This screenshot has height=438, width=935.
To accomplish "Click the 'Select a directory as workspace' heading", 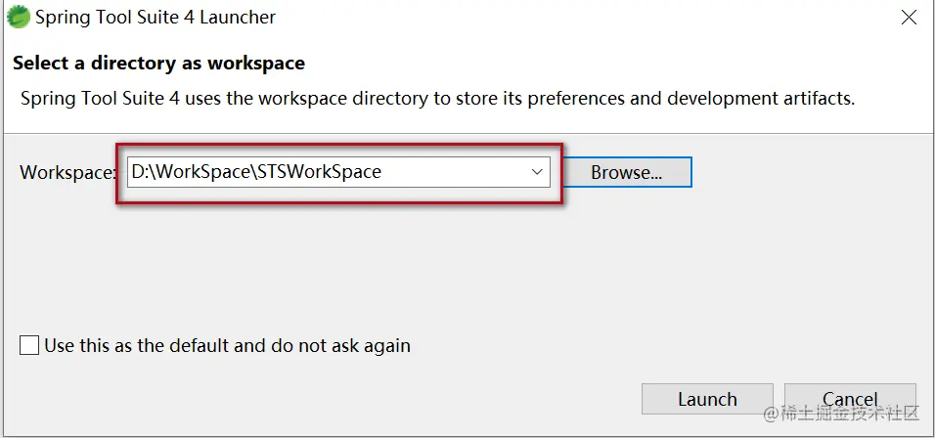I will (158, 64).
